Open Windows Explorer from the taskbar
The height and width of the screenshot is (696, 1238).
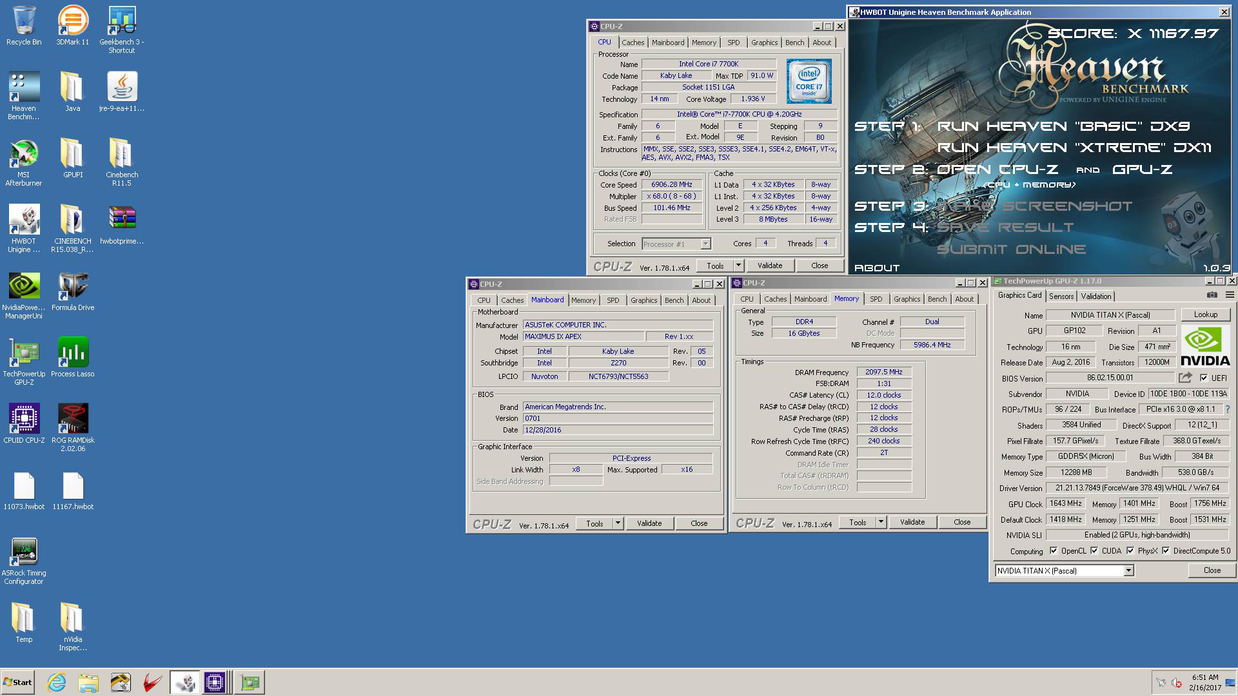88,682
